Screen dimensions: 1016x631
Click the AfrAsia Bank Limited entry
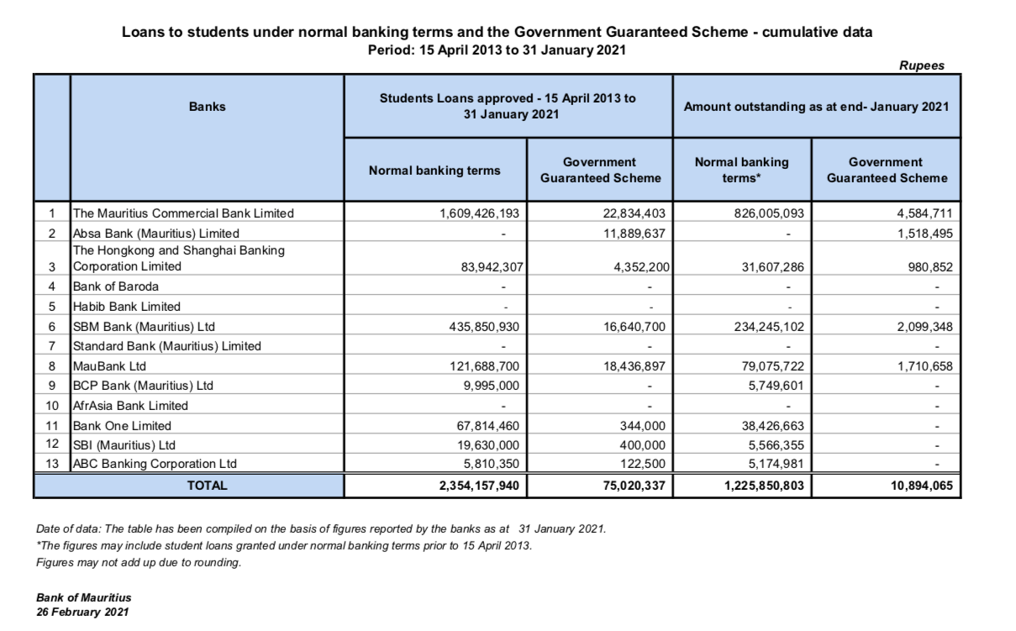pos(130,406)
